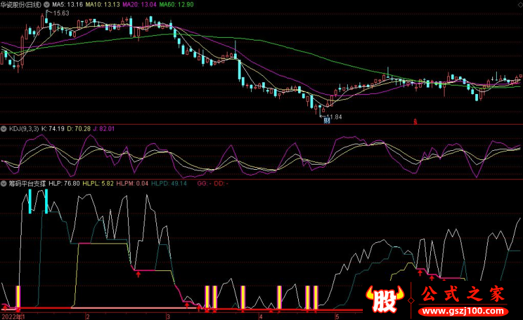This screenshot has height=320, width=523.
Task: Select the D: 70.28 value
Action: (x=78, y=129)
